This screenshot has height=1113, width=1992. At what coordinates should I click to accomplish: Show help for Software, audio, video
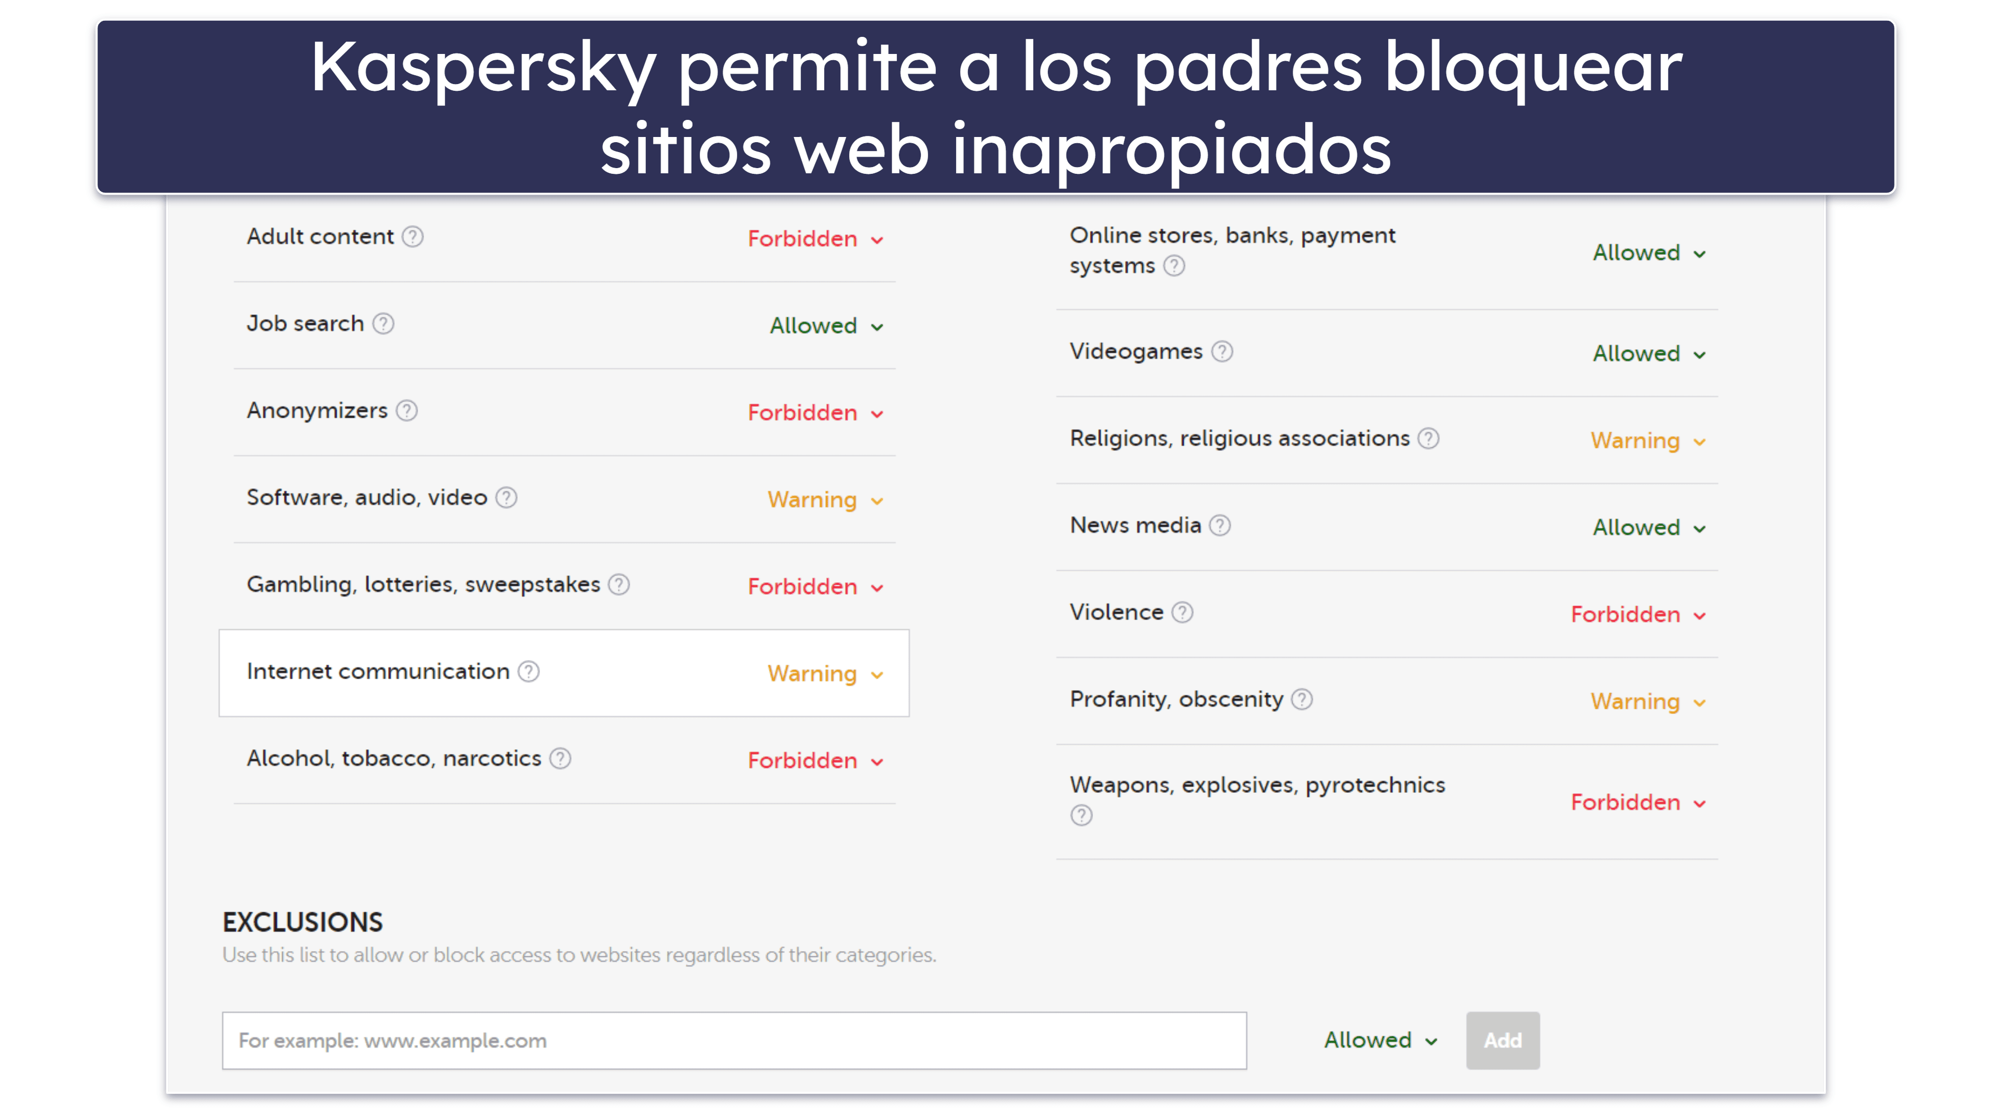[506, 497]
